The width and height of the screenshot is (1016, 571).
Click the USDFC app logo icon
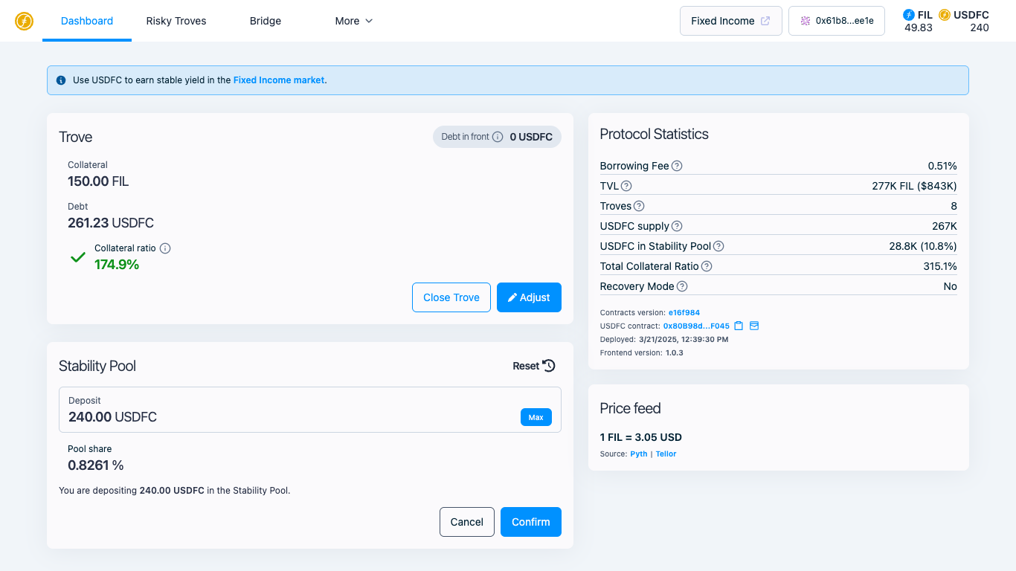24,21
